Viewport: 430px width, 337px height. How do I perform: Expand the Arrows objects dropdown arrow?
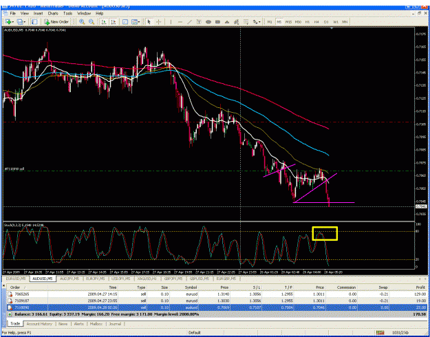pos(261,22)
